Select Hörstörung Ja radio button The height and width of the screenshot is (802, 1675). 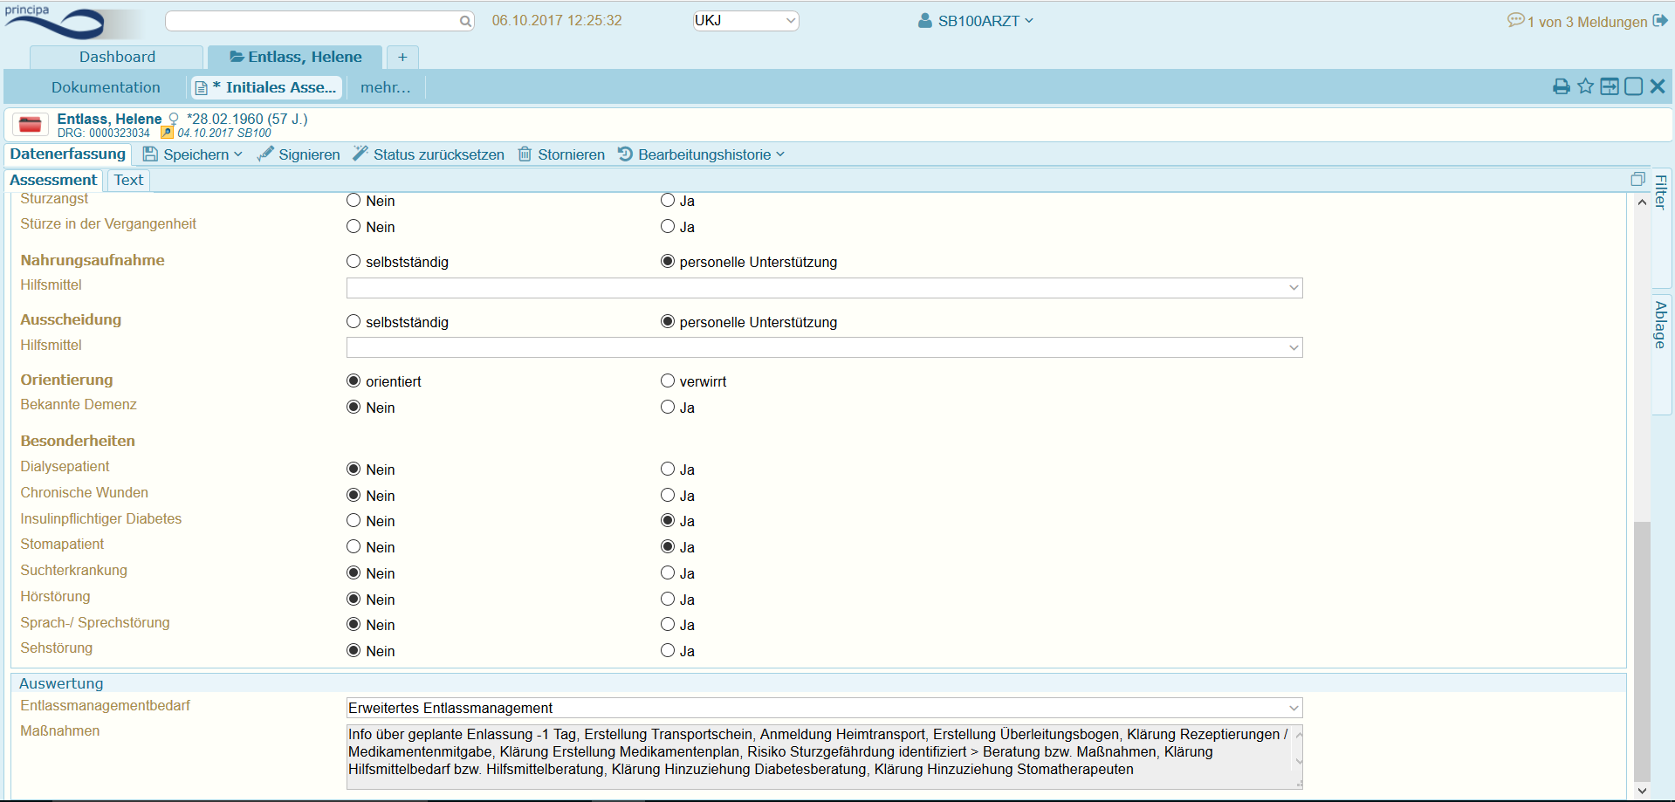[668, 599]
